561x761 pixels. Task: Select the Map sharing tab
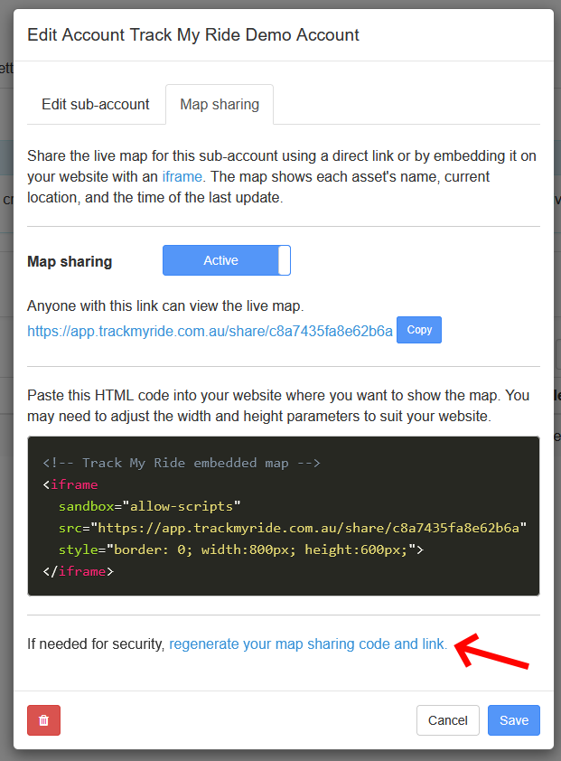tap(220, 104)
